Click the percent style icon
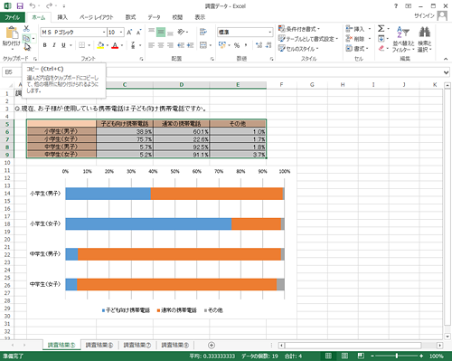This screenshot has width=452, height=361. [x=237, y=45]
